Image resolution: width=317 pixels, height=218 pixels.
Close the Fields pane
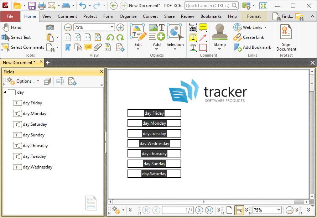101,72
